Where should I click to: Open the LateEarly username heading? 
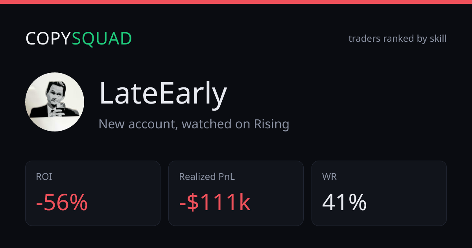pyautogui.click(x=163, y=94)
